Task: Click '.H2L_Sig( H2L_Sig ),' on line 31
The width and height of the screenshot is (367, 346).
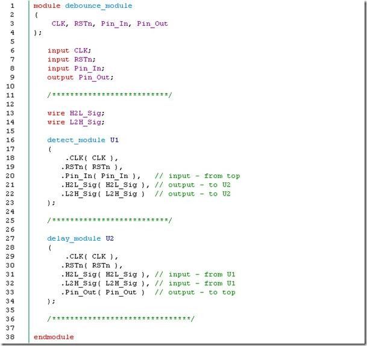Action: (x=105, y=274)
